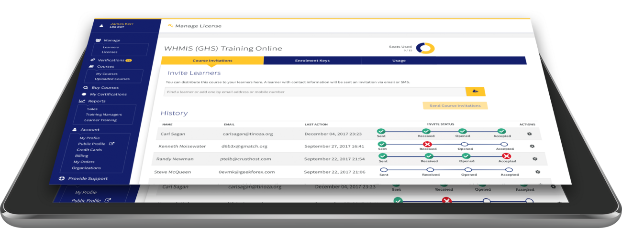Switch to the Course Invitations tab
Viewport: 622px width, 228px height.
click(x=212, y=61)
